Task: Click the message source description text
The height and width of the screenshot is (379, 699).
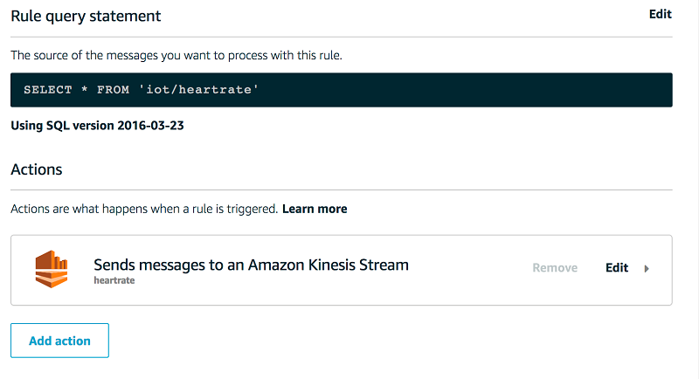Action: tap(176, 55)
